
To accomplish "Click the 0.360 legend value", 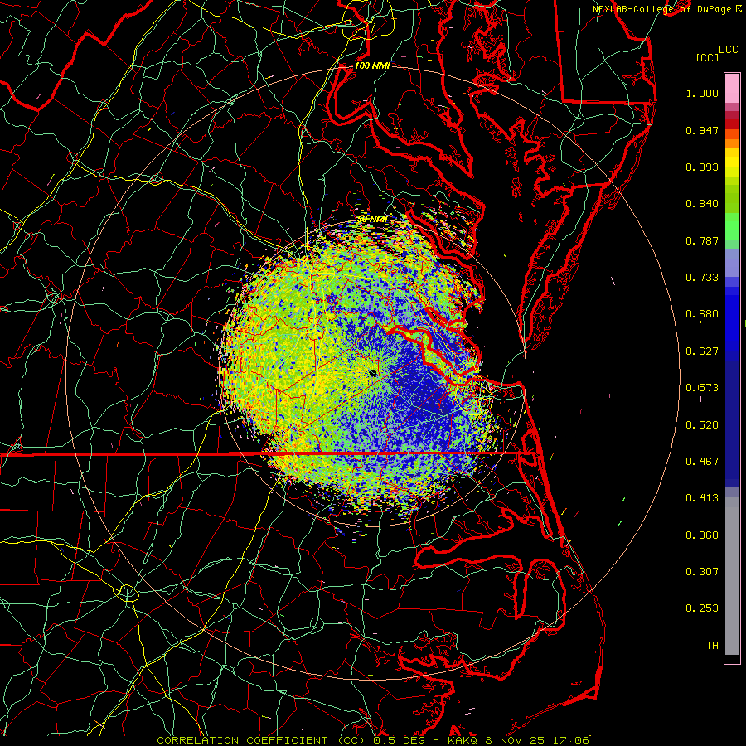I will click(702, 535).
